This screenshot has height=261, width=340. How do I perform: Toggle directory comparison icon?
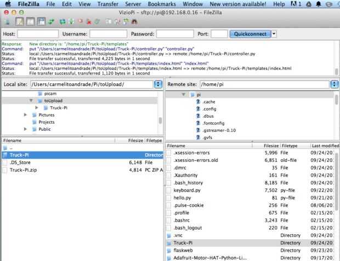pos(117,22)
